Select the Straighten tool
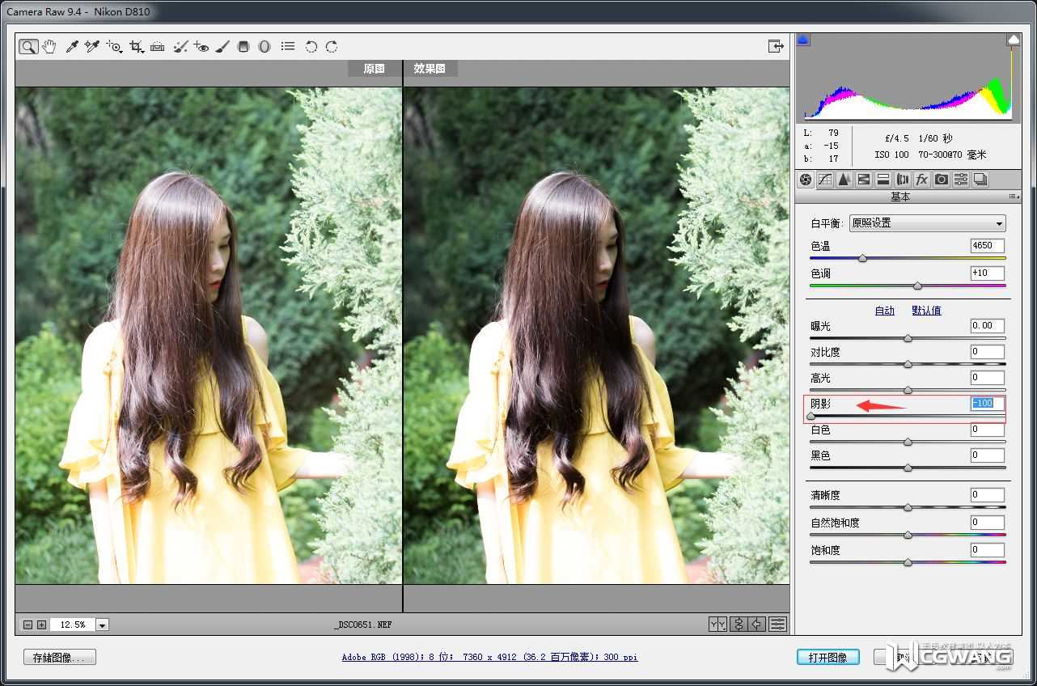Viewport: 1037px width, 686px height. pyautogui.click(x=158, y=47)
